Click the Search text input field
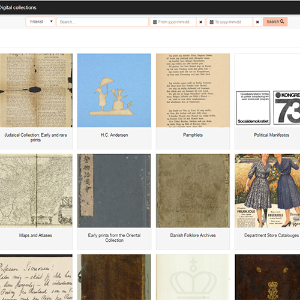Image resolution: width=300 pixels, height=300 pixels. 103,22
